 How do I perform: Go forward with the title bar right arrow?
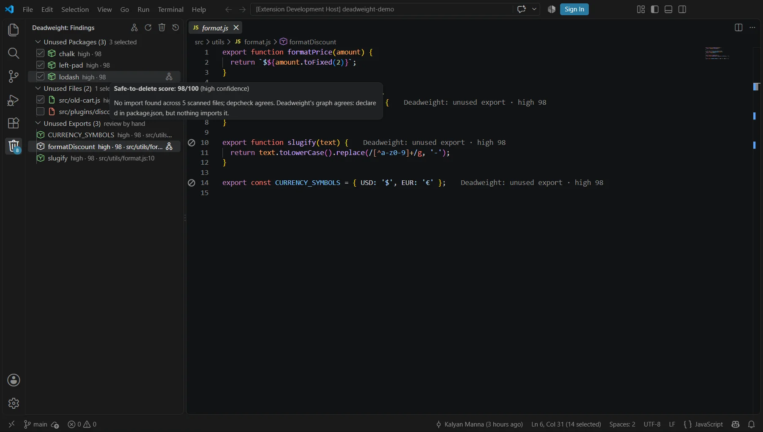(x=242, y=9)
